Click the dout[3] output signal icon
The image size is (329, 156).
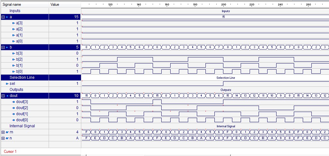pyautogui.click(x=14, y=102)
